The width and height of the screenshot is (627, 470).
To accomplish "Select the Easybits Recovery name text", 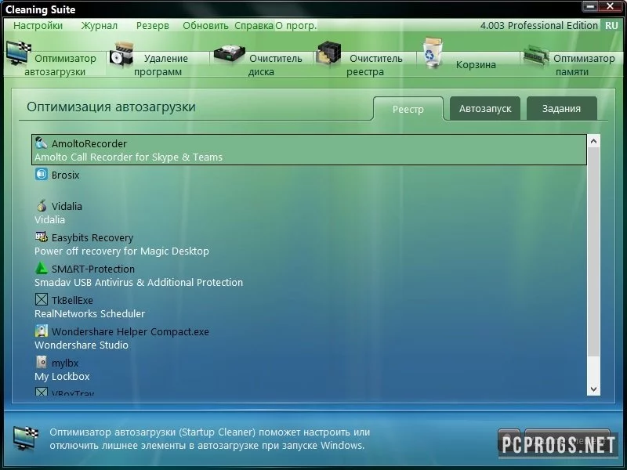I will point(92,238).
